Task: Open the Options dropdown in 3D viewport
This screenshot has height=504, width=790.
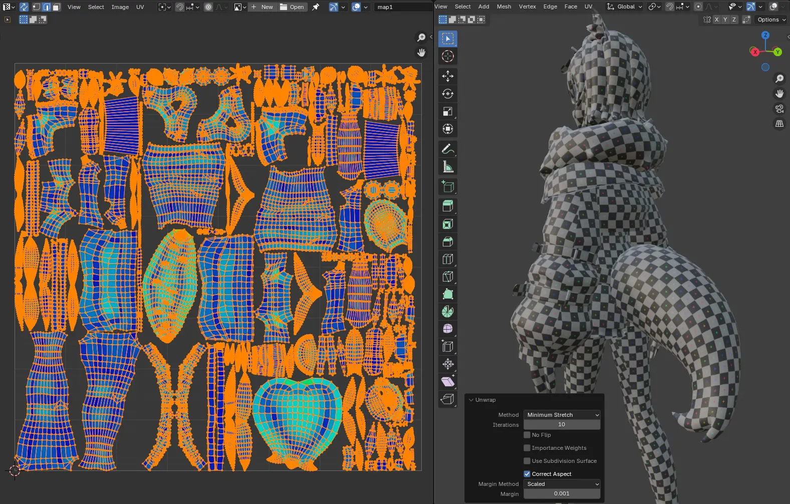Action: [771, 20]
